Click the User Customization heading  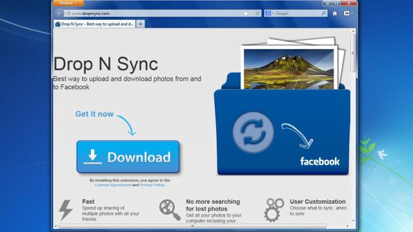point(317,202)
